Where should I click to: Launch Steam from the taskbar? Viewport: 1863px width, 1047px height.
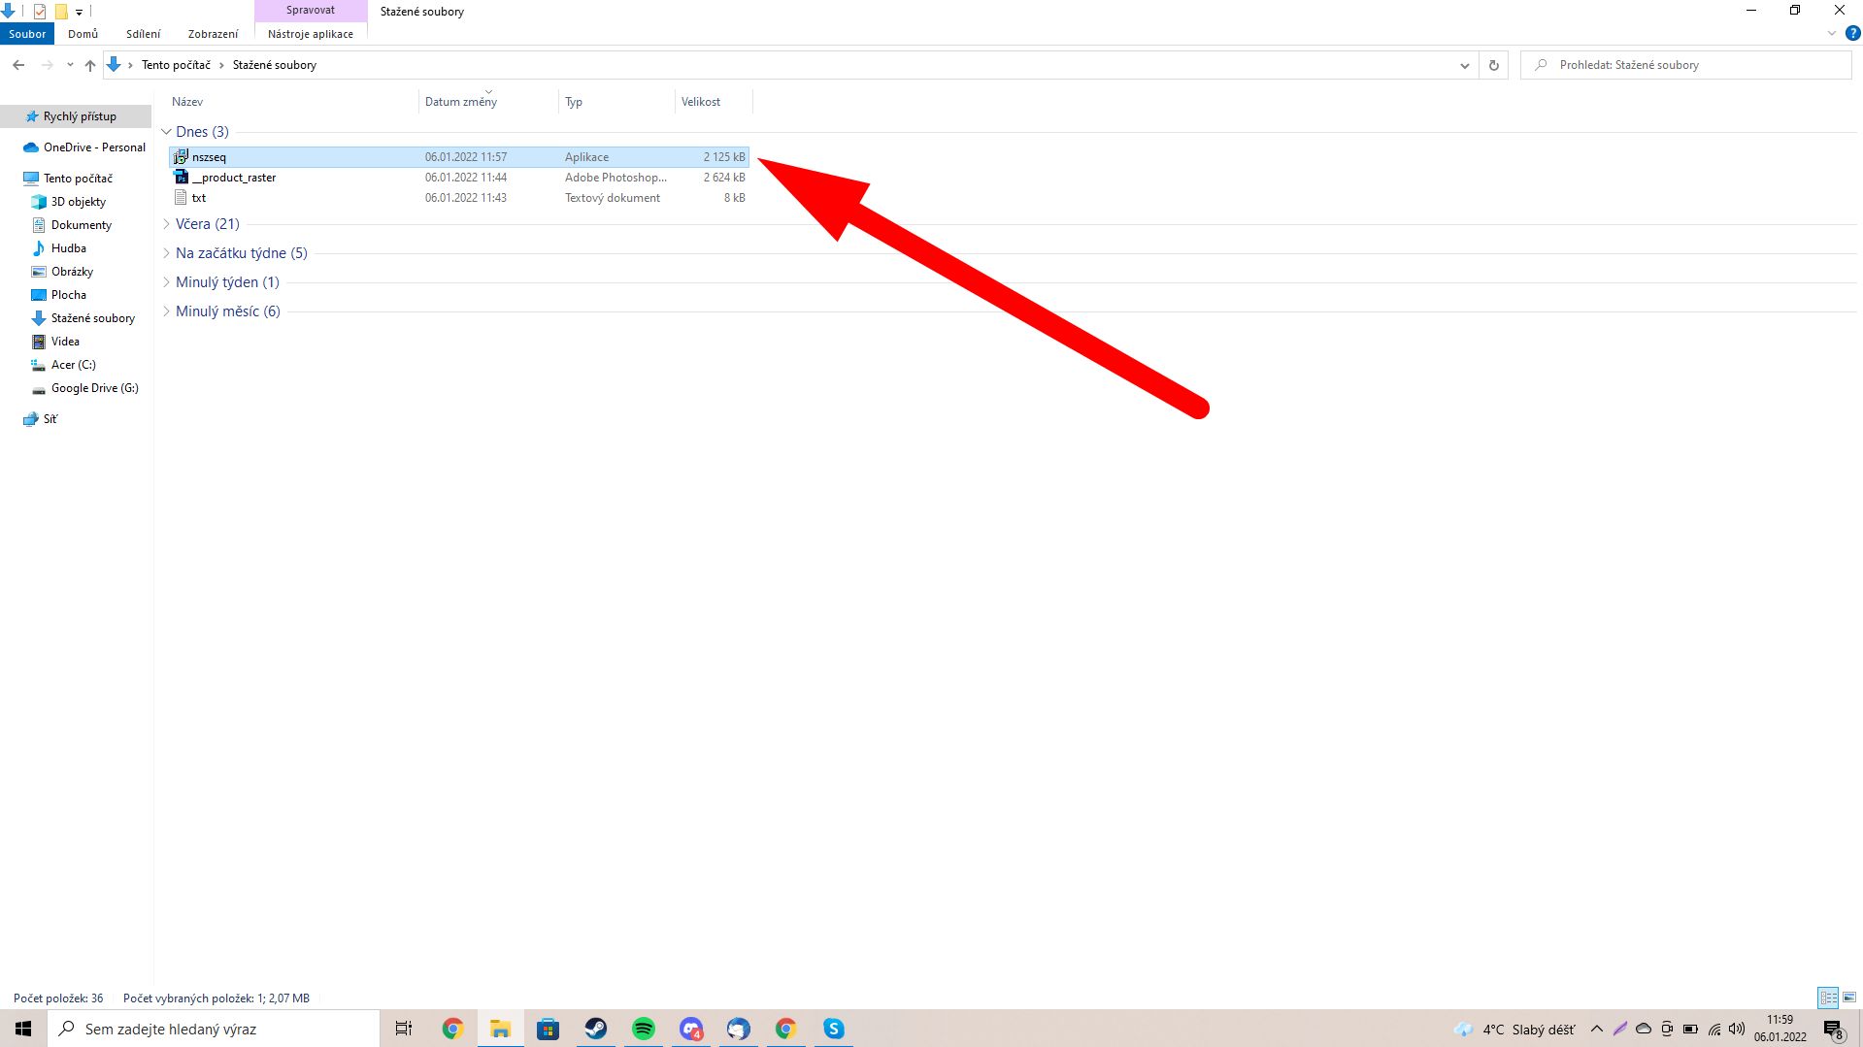[595, 1029]
